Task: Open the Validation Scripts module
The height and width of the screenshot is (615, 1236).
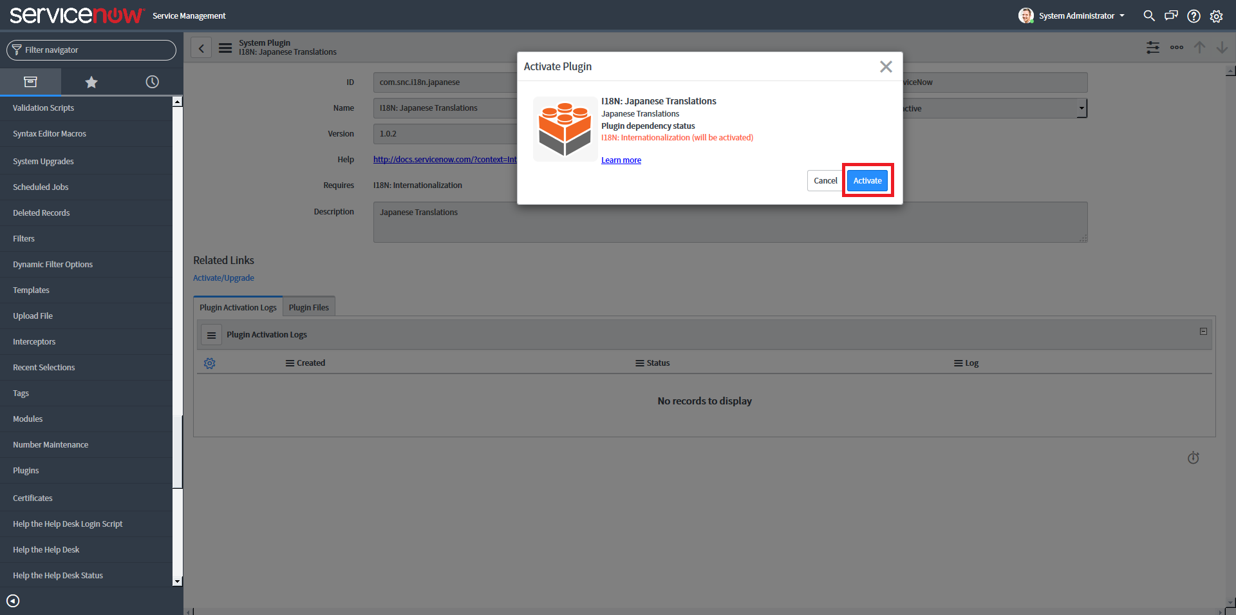Action: point(43,108)
